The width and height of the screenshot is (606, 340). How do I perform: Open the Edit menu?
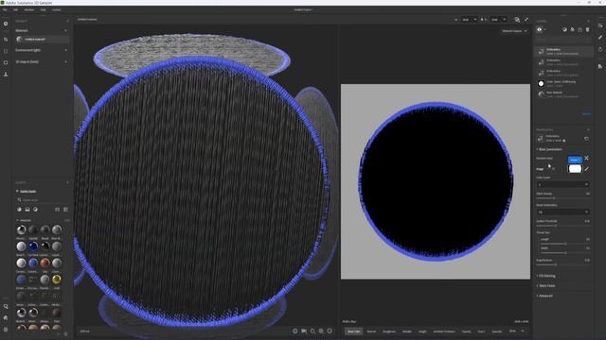[16, 9]
